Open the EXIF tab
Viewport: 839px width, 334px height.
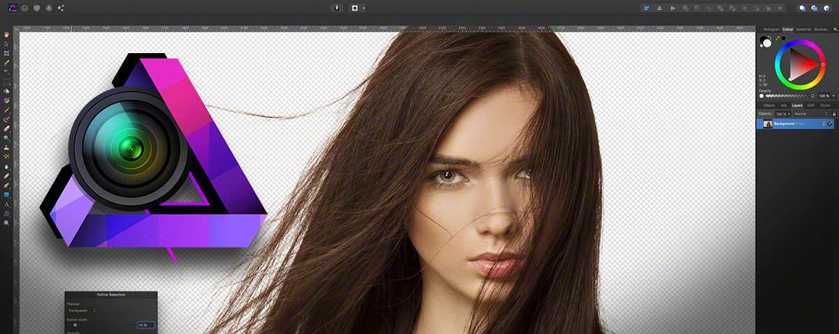pos(810,106)
